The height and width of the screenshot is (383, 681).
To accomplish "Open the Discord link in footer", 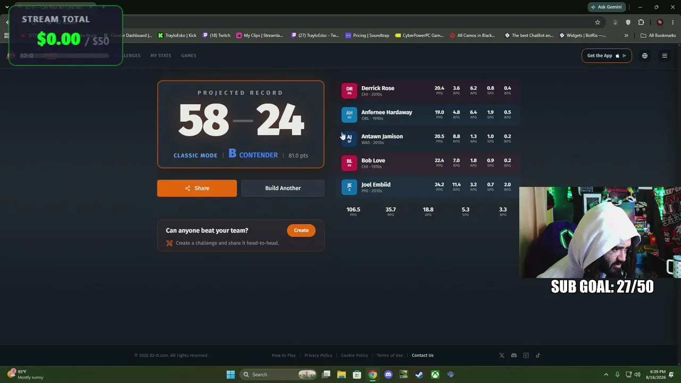I will coord(514,355).
